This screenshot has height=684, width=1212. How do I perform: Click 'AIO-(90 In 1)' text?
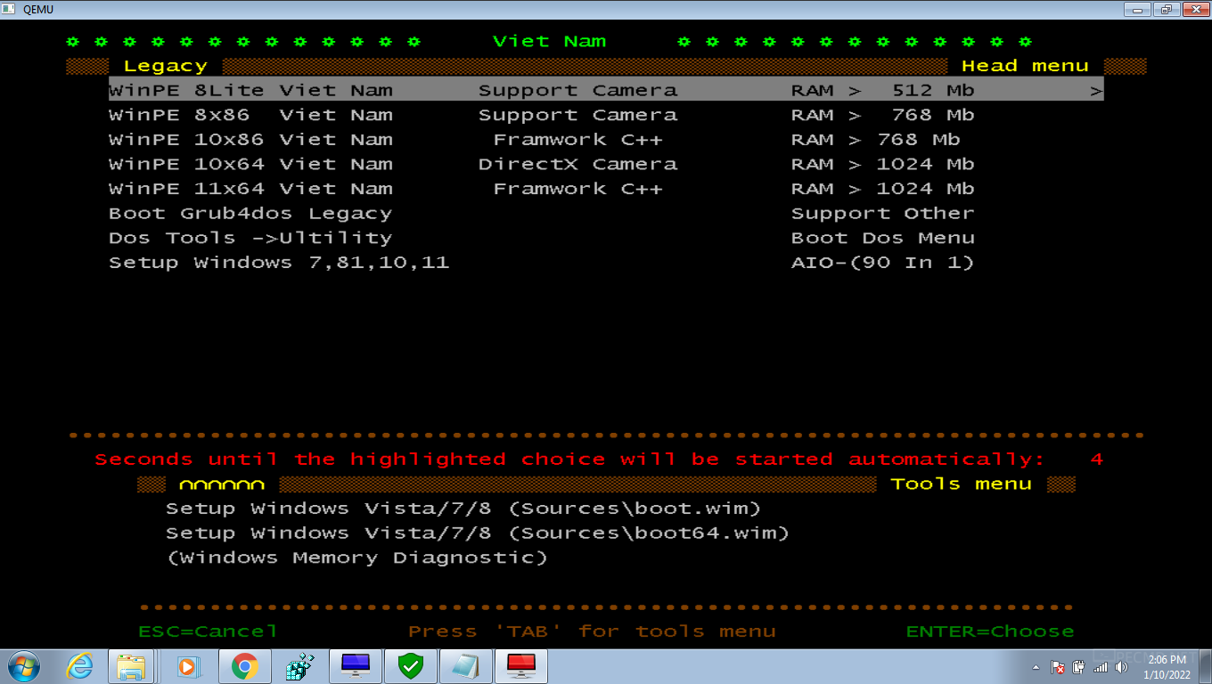tap(883, 263)
